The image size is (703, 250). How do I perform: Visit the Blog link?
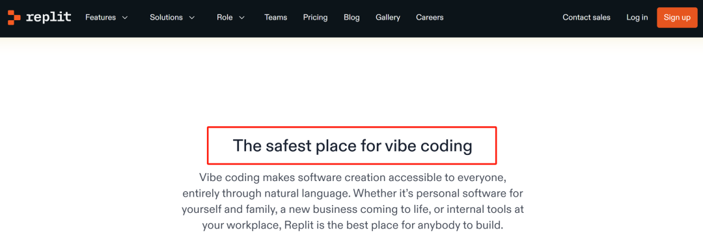(351, 18)
